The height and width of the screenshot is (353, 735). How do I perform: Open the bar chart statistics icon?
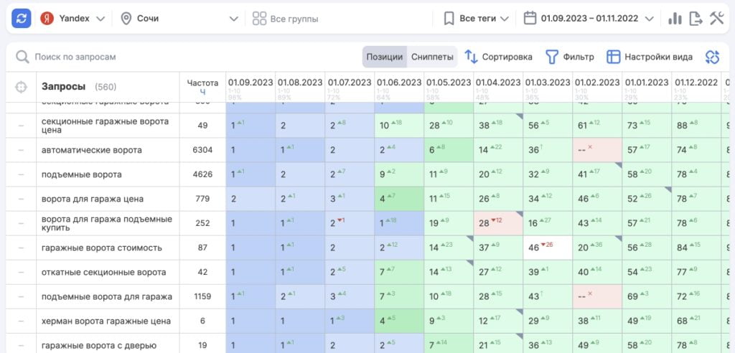[675, 19]
